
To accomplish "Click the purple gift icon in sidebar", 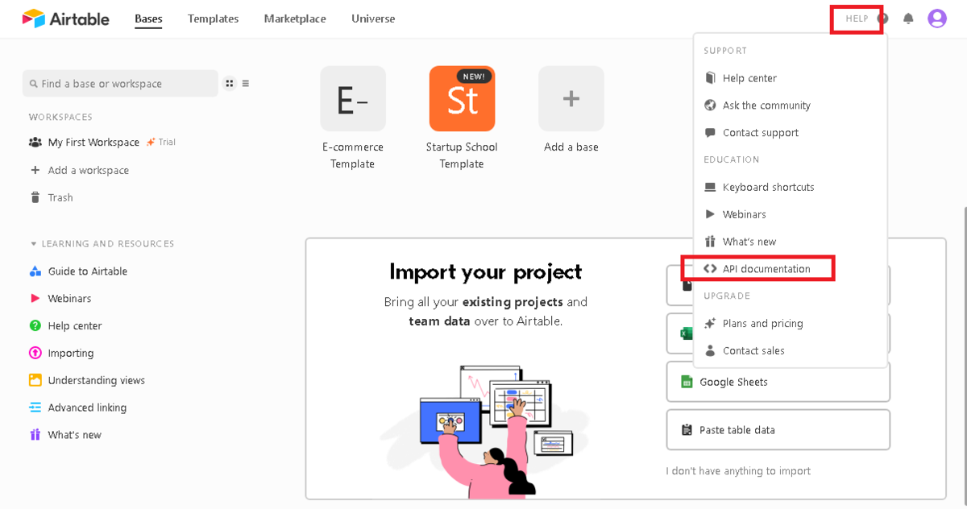I will click(x=35, y=435).
